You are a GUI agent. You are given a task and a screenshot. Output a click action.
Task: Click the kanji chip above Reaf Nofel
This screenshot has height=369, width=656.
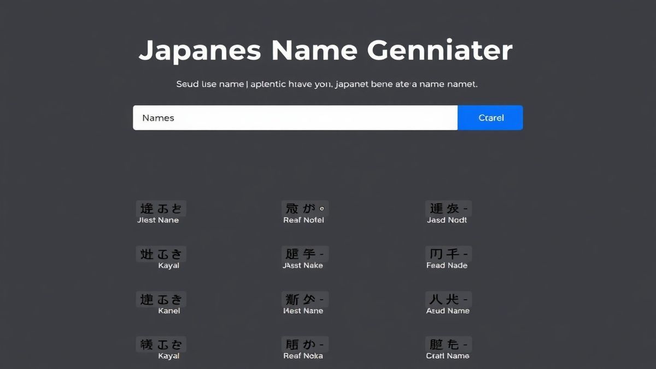click(x=305, y=208)
